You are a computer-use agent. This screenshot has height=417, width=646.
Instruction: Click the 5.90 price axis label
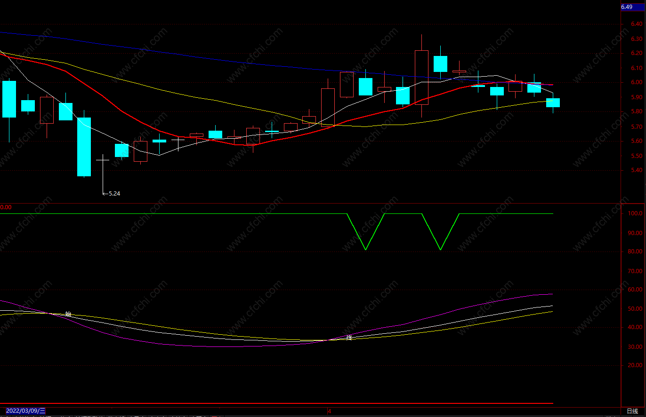click(x=637, y=97)
